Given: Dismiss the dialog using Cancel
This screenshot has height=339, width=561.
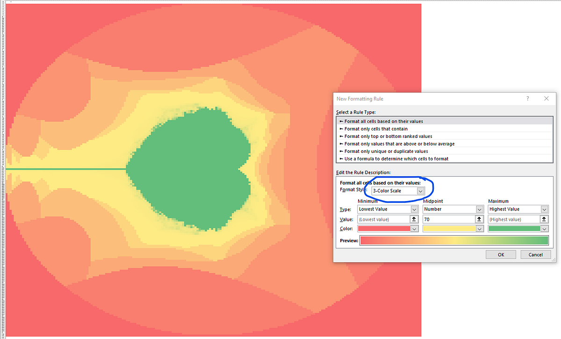Looking at the screenshot, I should point(535,254).
